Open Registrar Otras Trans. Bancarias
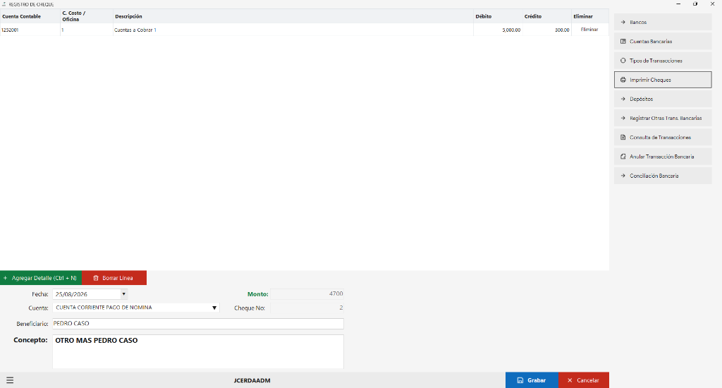 coord(663,118)
